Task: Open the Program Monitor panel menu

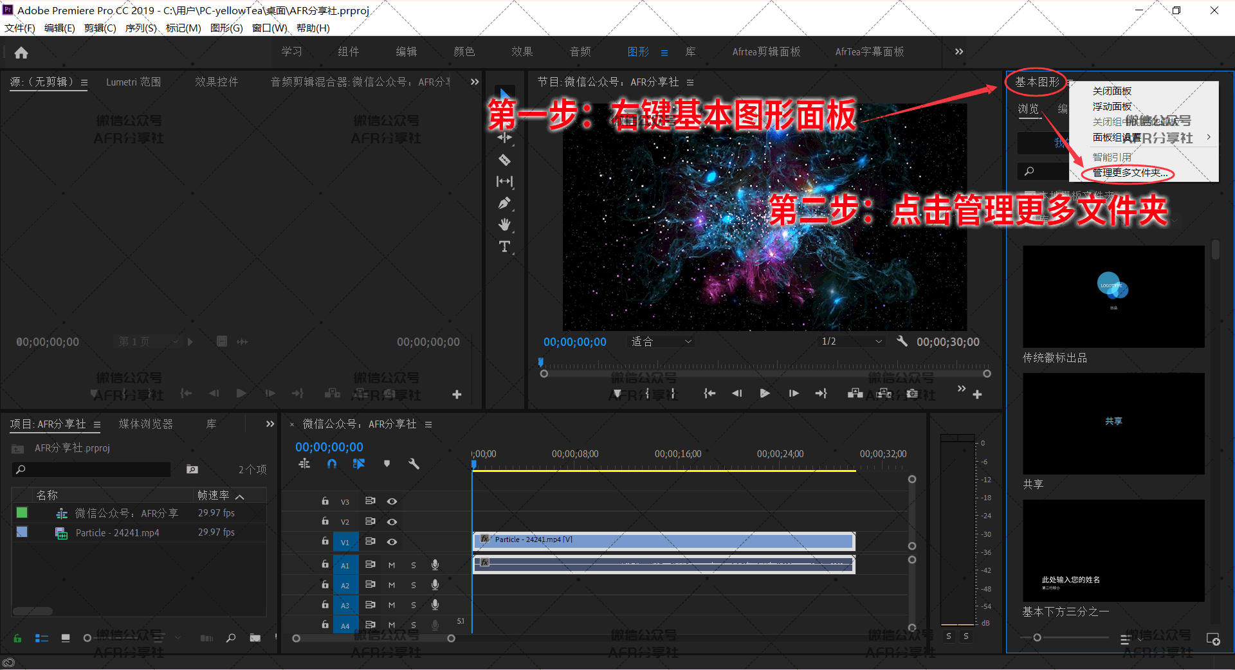Action: coord(690,82)
